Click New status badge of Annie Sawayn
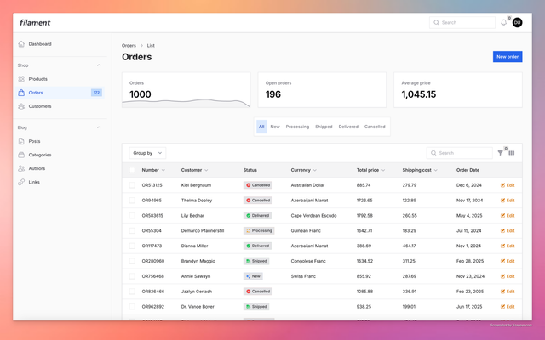 (253, 276)
